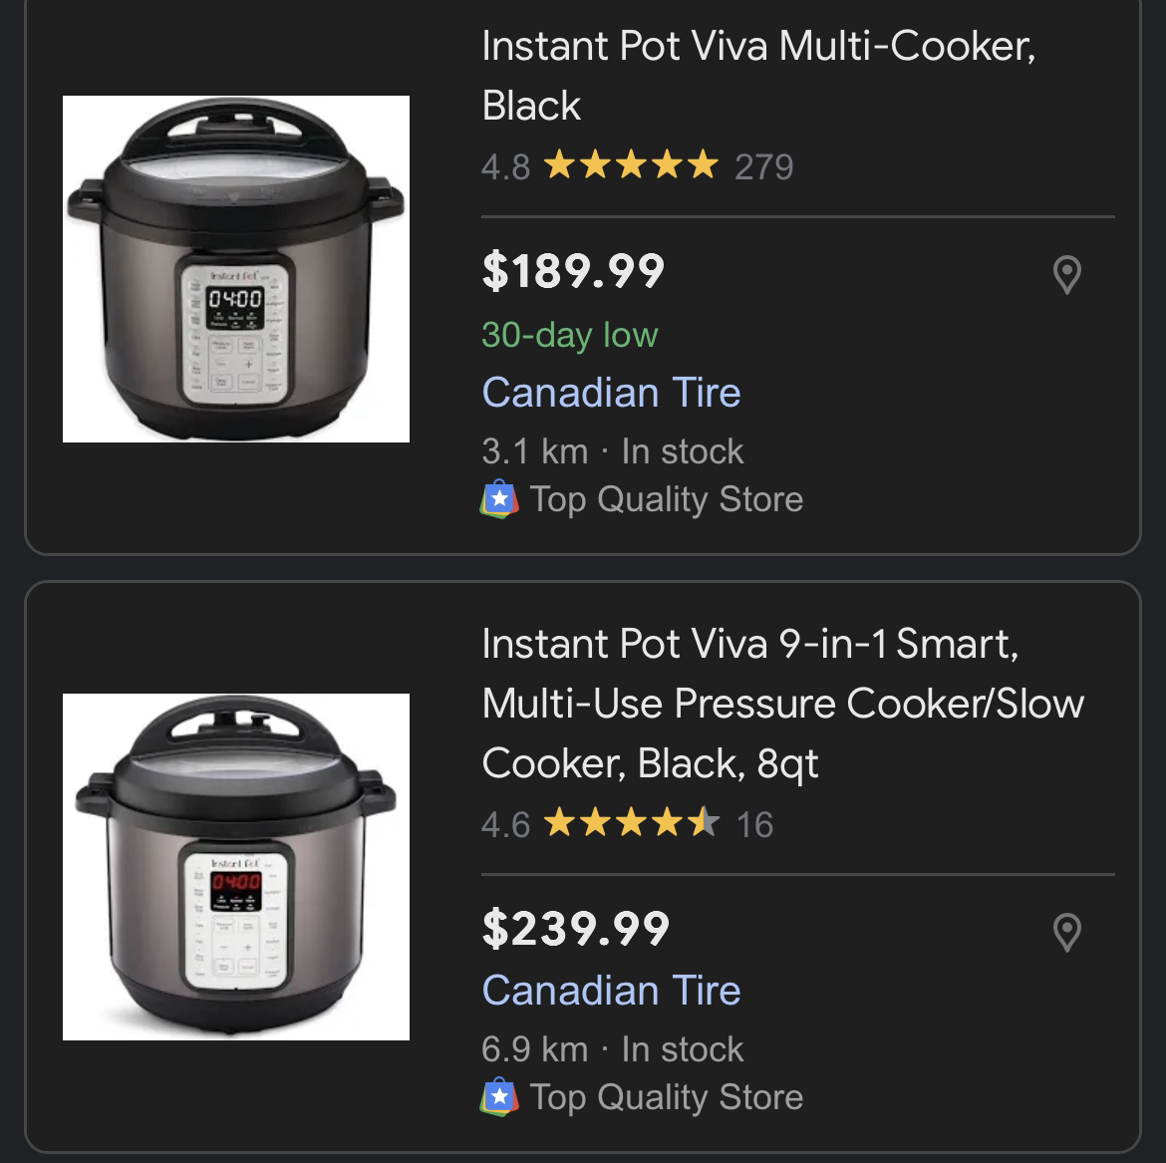Open the Instant Pot Viva 9-in-1 Smart title
Viewport: 1166px width, 1163px height.
[782, 704]
